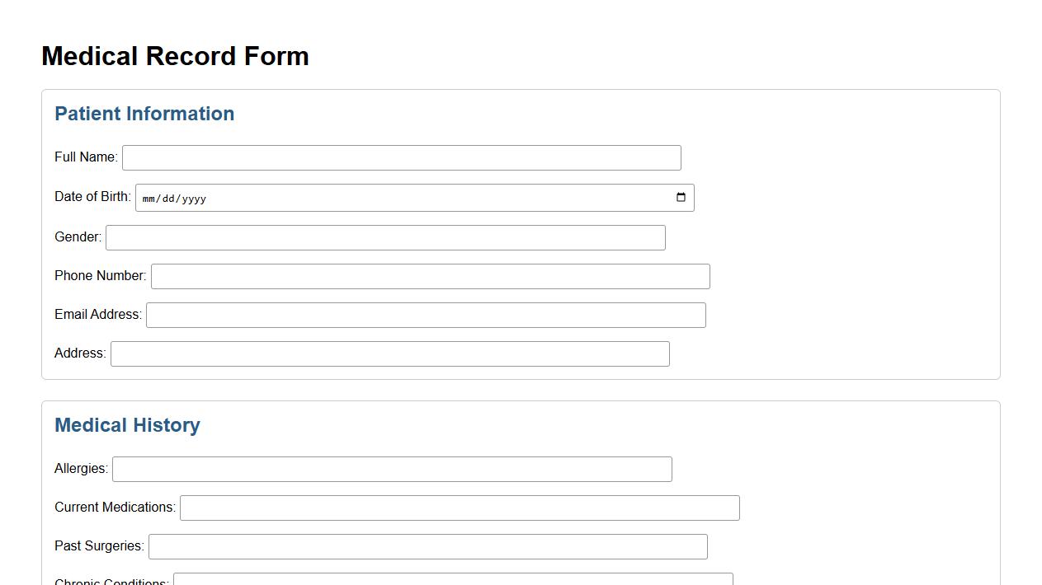Viewport: 1042px width, 585px height.
Task: Select the Gender input field
Action: pos(385,237)
